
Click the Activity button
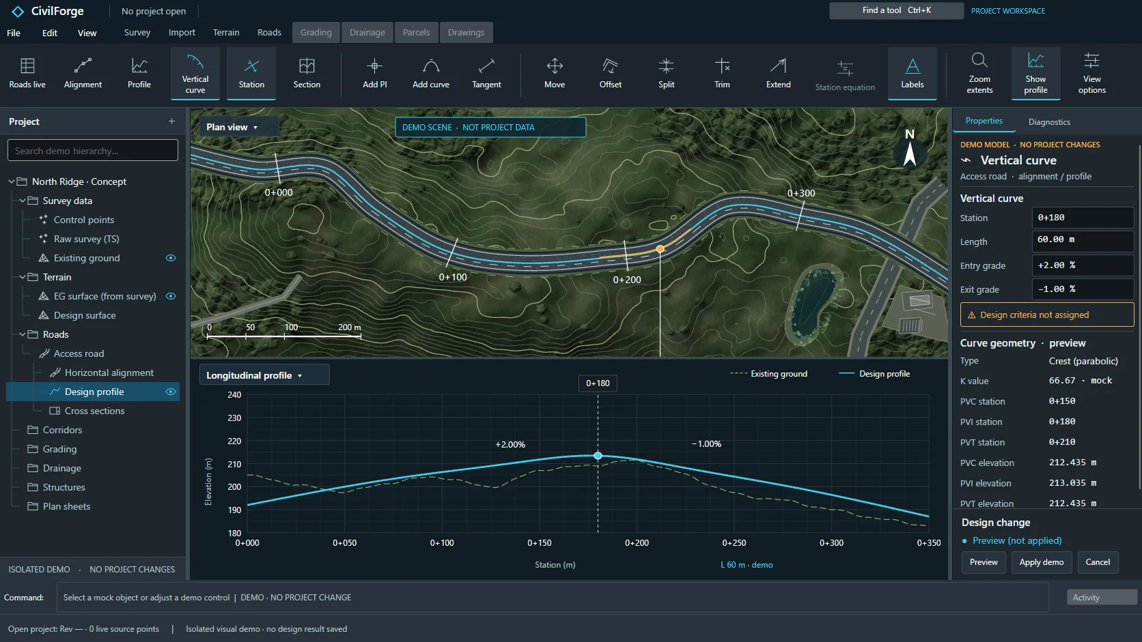point(1102,598)
